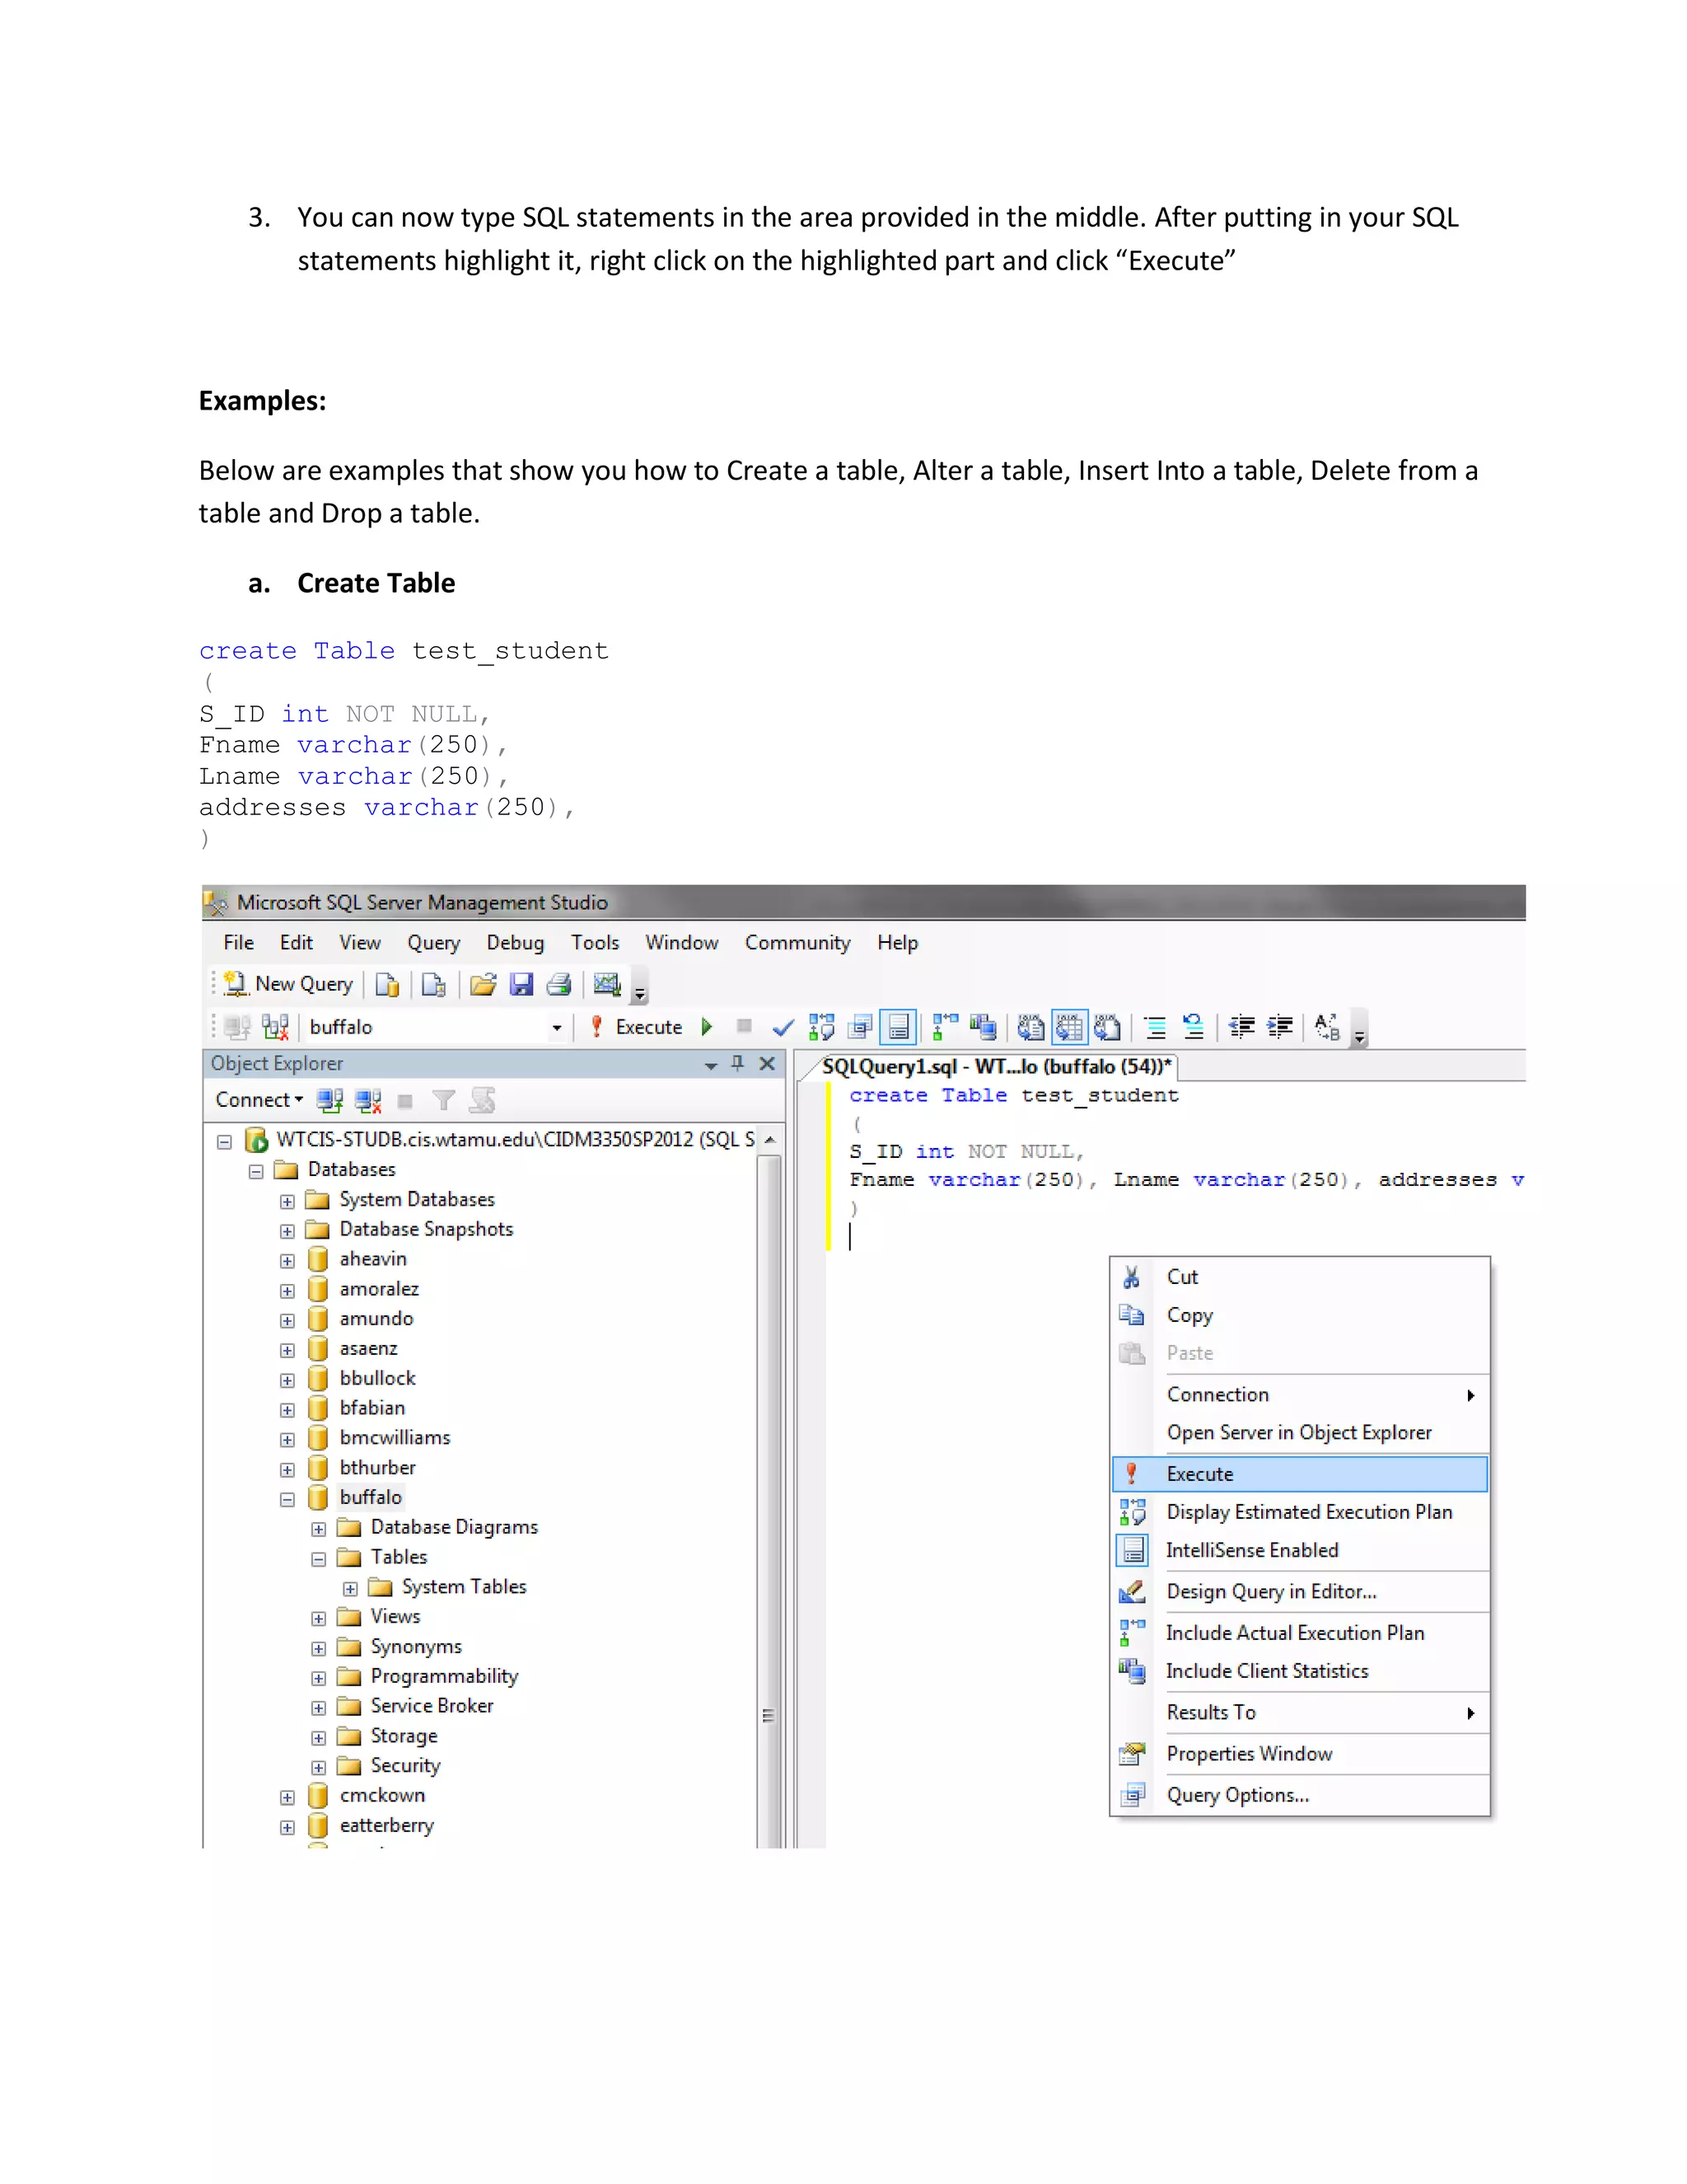Click the blue Parse checkmark icon
This screenshot has width=1687, height=2184.
(783, 1027)
